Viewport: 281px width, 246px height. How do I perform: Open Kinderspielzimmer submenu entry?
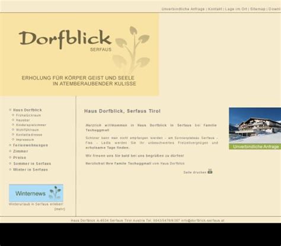click(x=31, y=125)
